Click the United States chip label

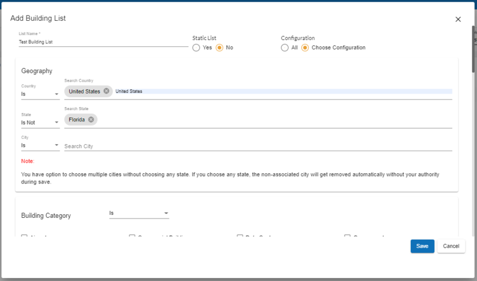click(x=84, y=91)
